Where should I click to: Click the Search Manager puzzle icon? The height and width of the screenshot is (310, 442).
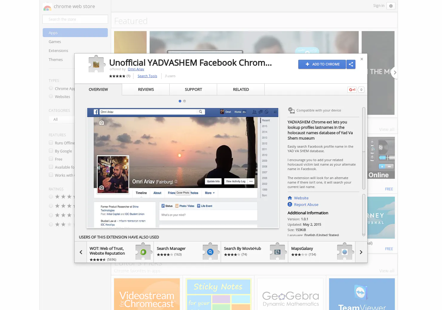tap(210, 252)
